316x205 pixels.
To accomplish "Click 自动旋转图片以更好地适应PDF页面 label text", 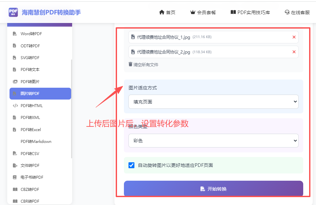I will pos(175,165).
